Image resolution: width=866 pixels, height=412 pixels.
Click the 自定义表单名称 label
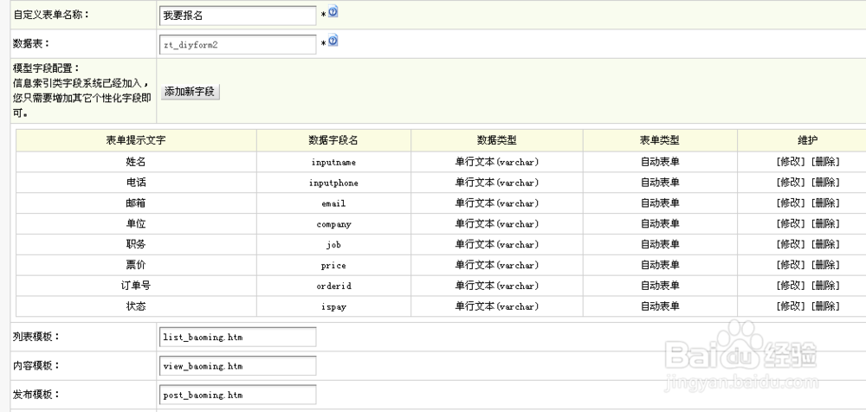tap(51, 15)
